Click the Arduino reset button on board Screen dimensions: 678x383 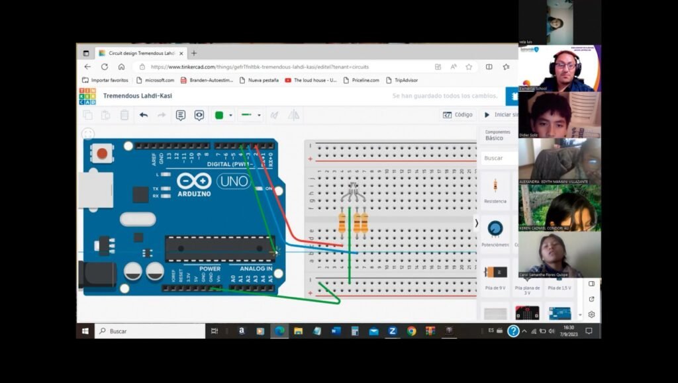point(102,153)
